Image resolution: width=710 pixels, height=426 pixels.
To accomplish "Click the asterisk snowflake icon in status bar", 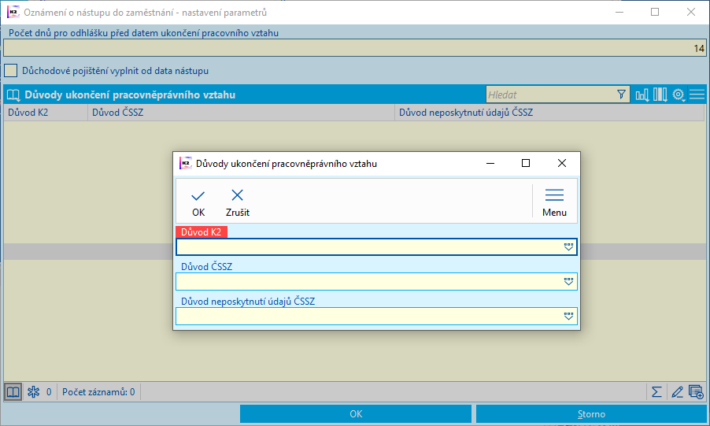I will (x=34, y=392).
